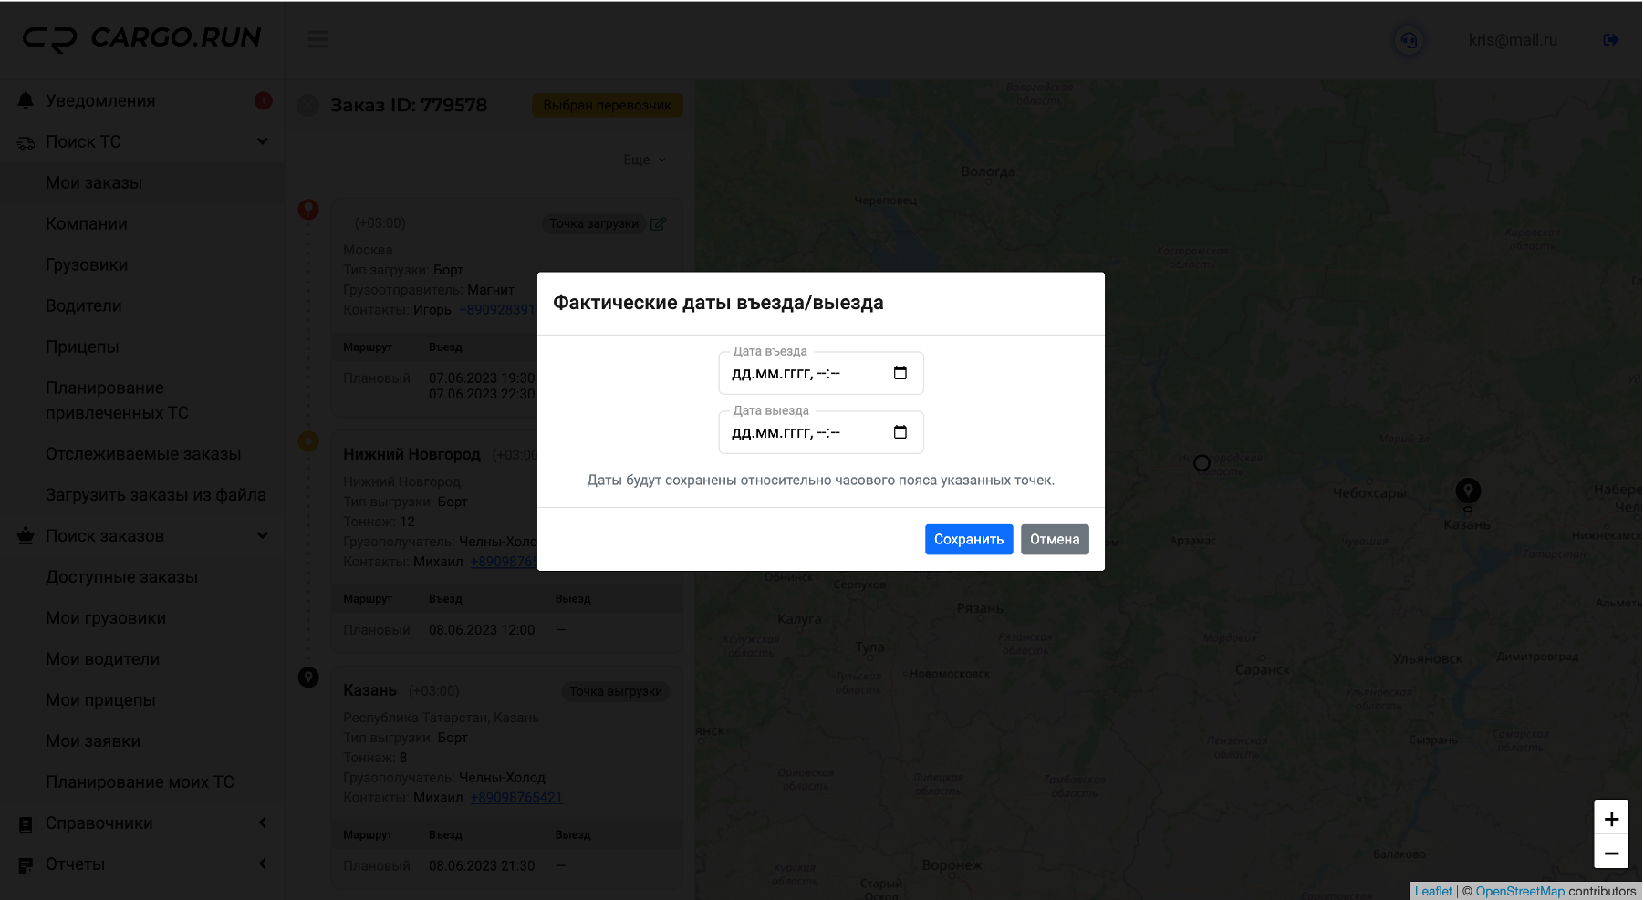The width and height of the screenshot is (1644, 900).
Task: Open calendar picker for exit date
Action: click(900, 432)
